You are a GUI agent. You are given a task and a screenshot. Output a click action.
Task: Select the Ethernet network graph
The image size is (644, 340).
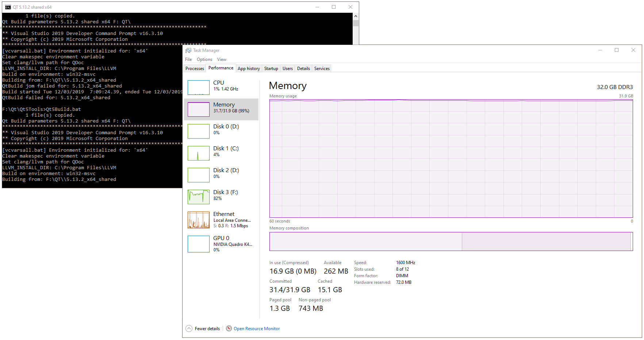[x=199, y=220]
